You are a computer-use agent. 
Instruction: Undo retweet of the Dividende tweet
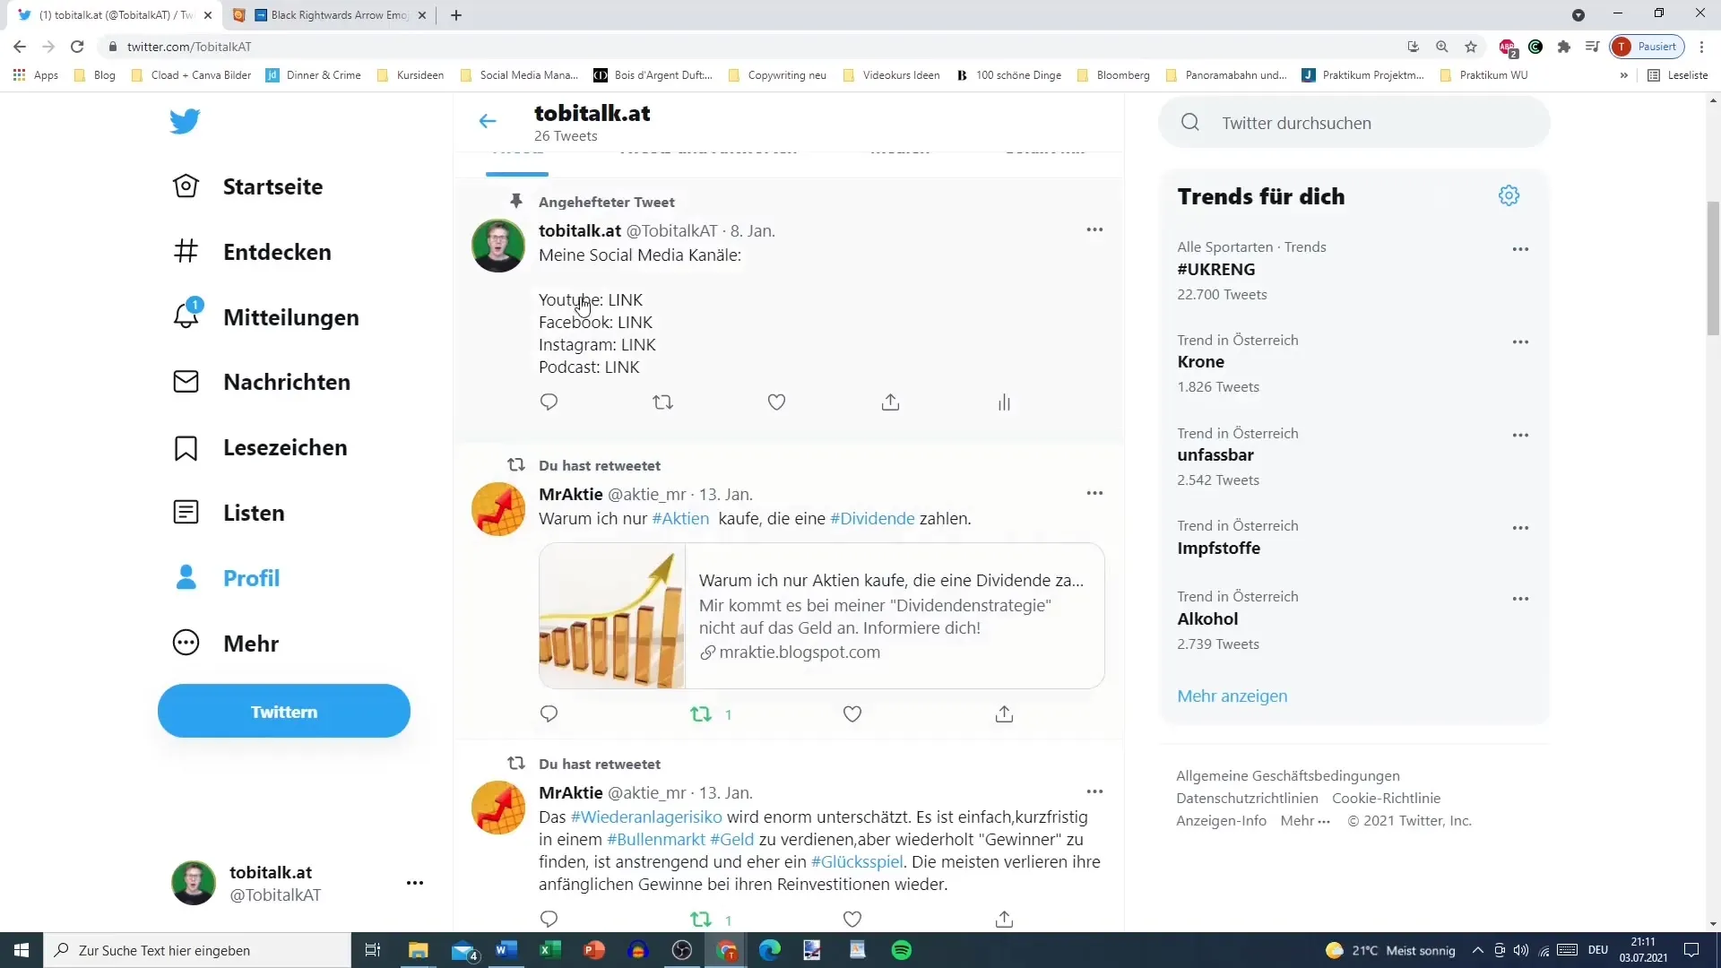[x=701, y=714]
